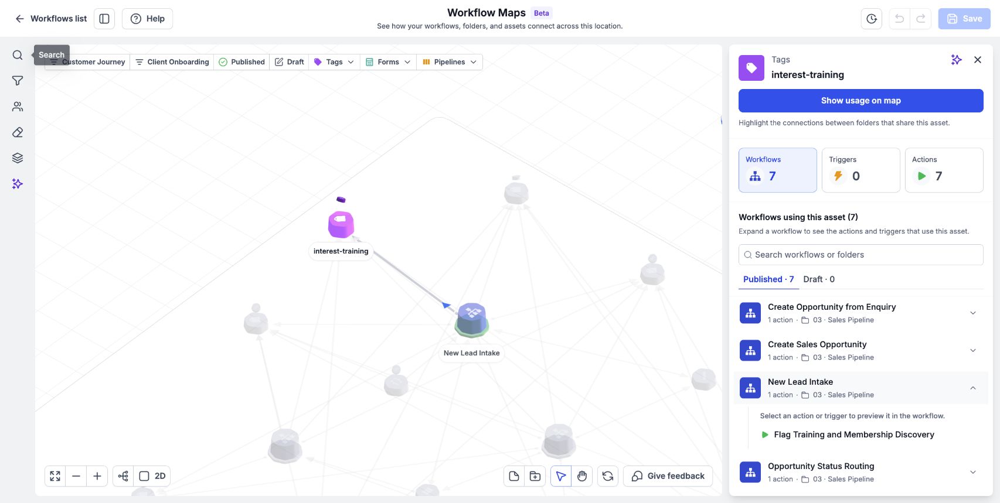Screen dimensions: 1000x503
Task: Select the Actions count card
Action: [944, 170]
